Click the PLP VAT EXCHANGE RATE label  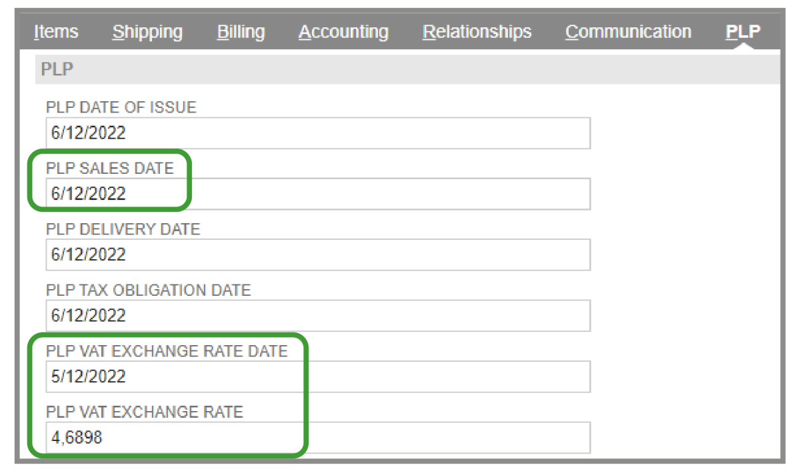(x=145, y=412)
